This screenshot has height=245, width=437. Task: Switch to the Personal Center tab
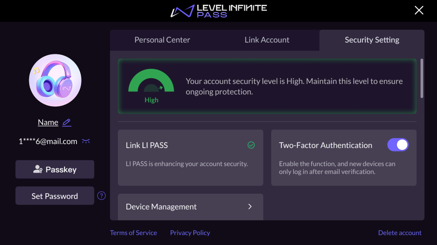pyautogui.click(x=162, y=40)
